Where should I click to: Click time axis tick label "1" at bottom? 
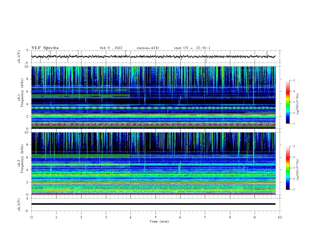coord(56,217)
